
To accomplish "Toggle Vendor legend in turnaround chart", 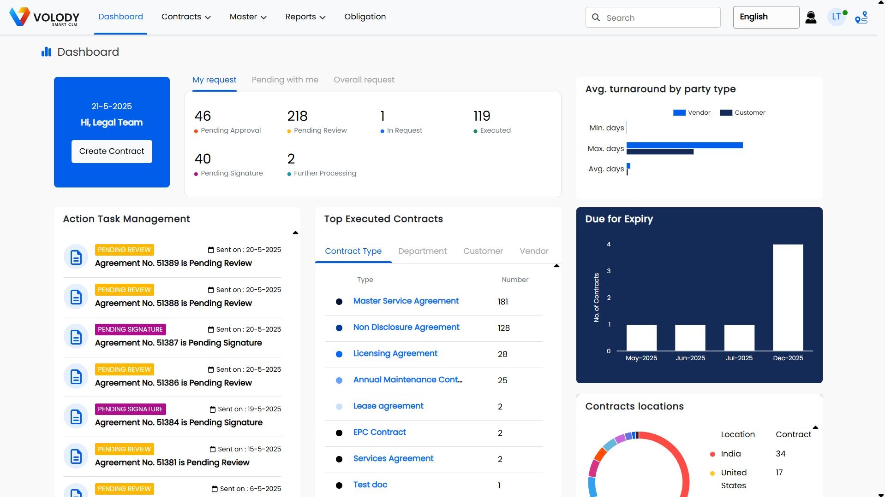I will click(x=692, y=113).
